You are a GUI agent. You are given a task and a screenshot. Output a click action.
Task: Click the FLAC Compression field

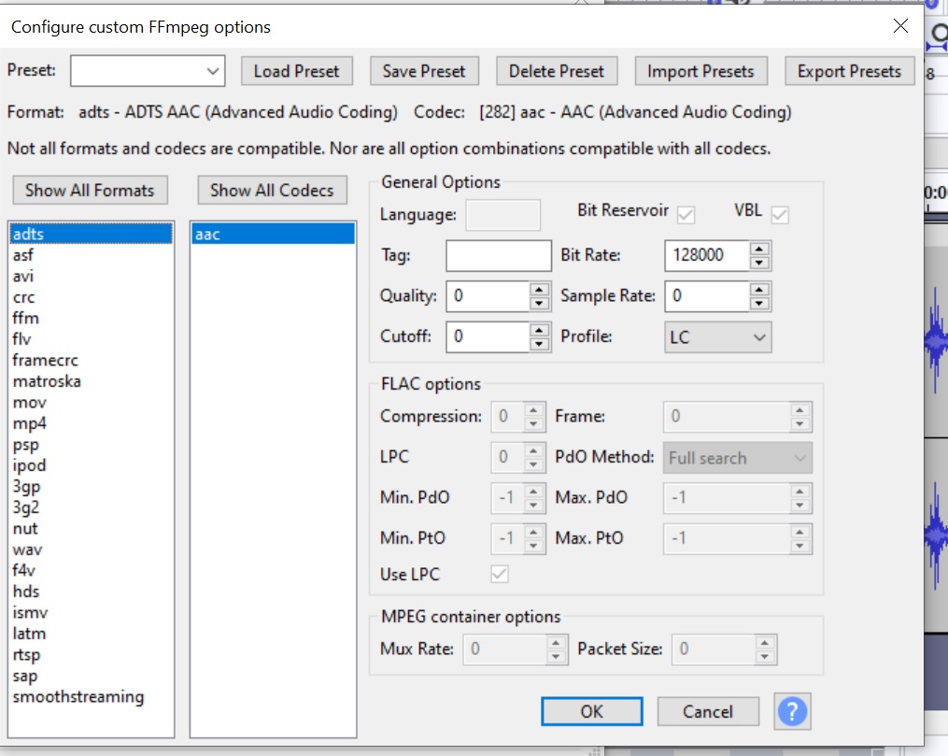point(508,416)
